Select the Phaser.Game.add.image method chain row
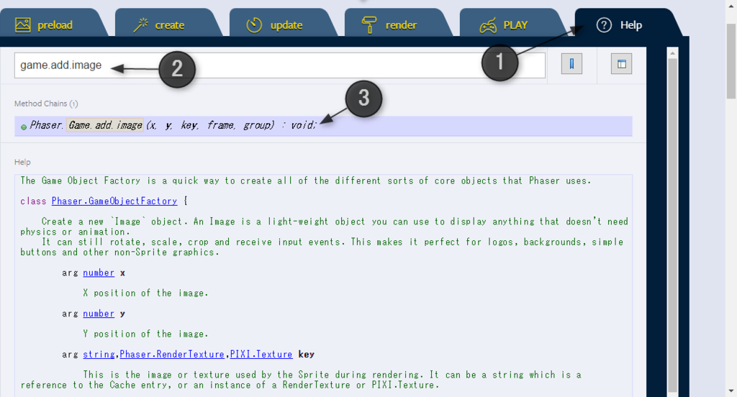This screenshot has height=397, width=737. [323, 125]
